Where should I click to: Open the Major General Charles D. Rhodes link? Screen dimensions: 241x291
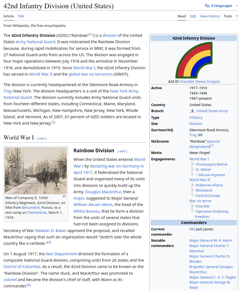[210, 259]
